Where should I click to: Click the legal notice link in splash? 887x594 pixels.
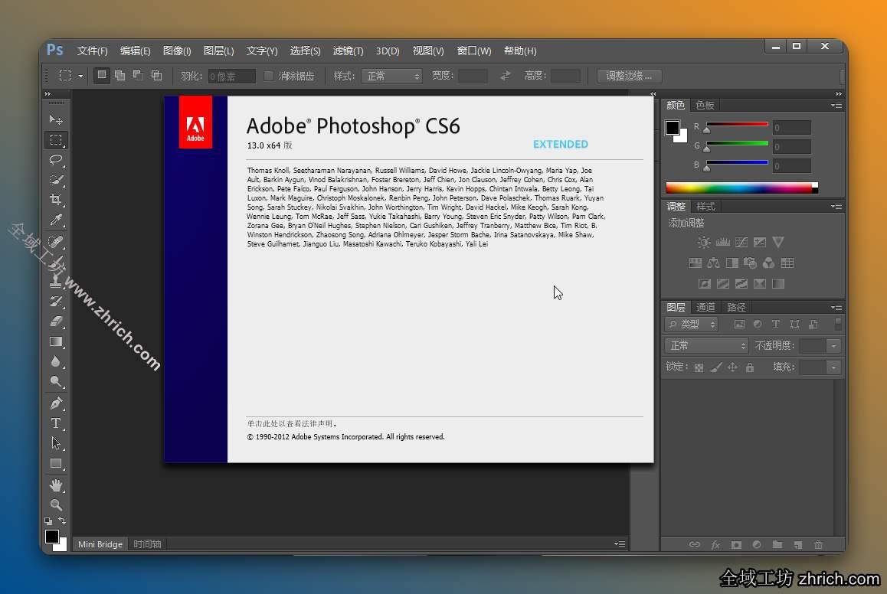(291, 423)
